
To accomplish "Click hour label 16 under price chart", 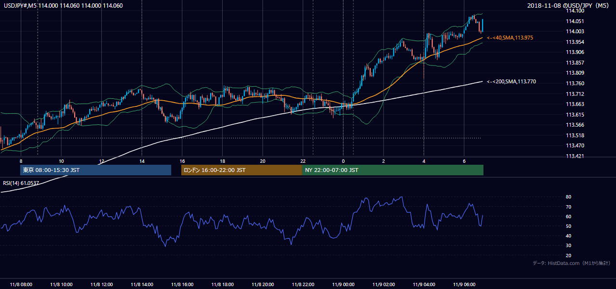I will (182, 161).
